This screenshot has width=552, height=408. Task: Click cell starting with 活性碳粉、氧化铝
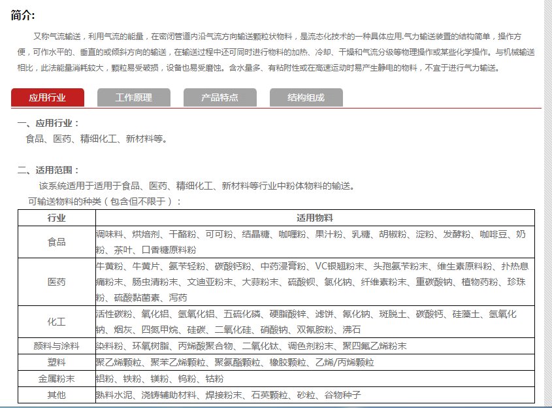pos(315,322)
